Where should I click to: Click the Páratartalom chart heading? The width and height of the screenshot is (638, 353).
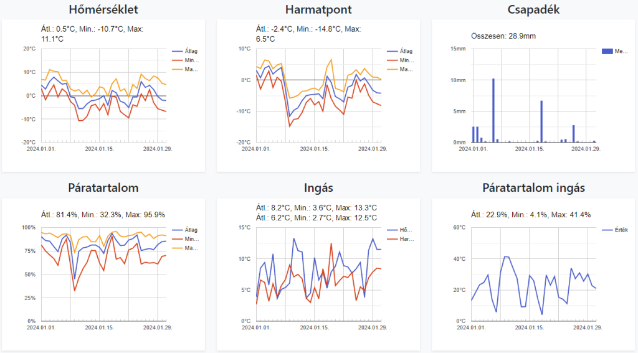(103, 187)
